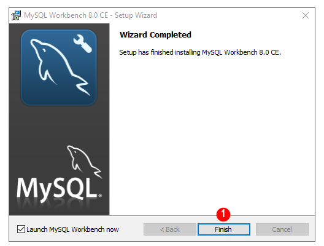The width and height of the screenshot is (324, 246).
Task: Click the registered trademark symbol beside MySQL
Action: click(100, 196)
